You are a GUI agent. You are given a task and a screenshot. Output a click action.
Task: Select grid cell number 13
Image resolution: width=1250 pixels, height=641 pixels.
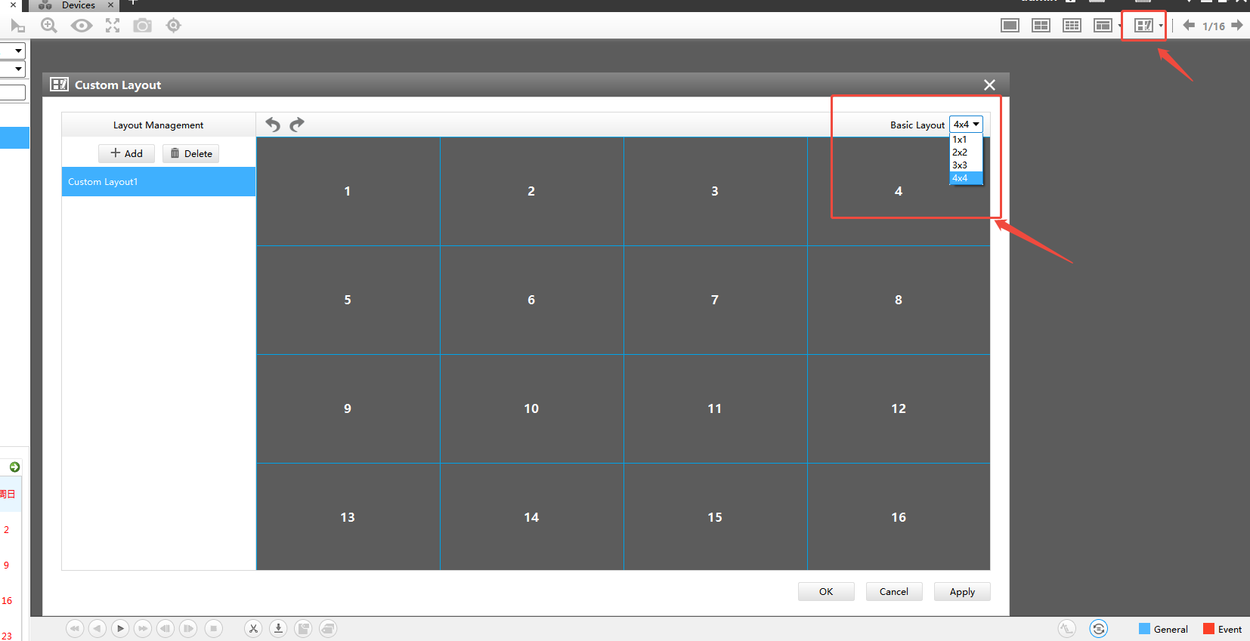(x=348, y=517)
